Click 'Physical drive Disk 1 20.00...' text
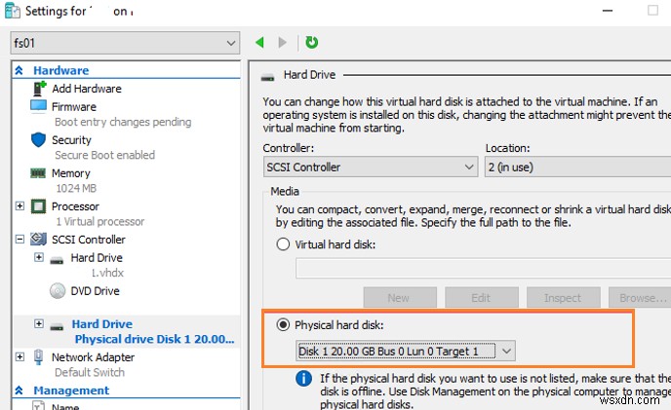 point(154,339)
